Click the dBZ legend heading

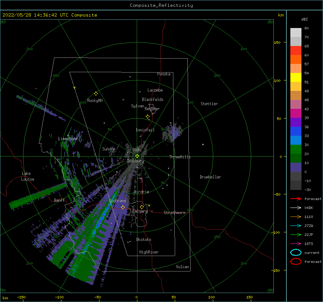point(304,19)
